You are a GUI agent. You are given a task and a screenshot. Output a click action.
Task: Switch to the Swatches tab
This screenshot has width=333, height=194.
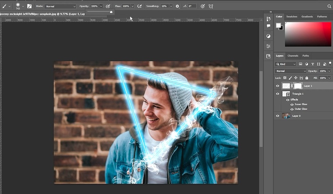point(292,16)
